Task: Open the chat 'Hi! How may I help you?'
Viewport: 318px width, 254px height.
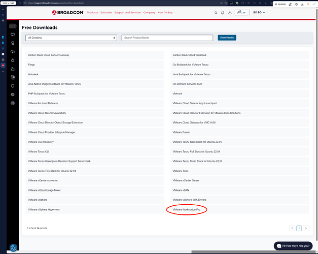Action: [293, 246]
